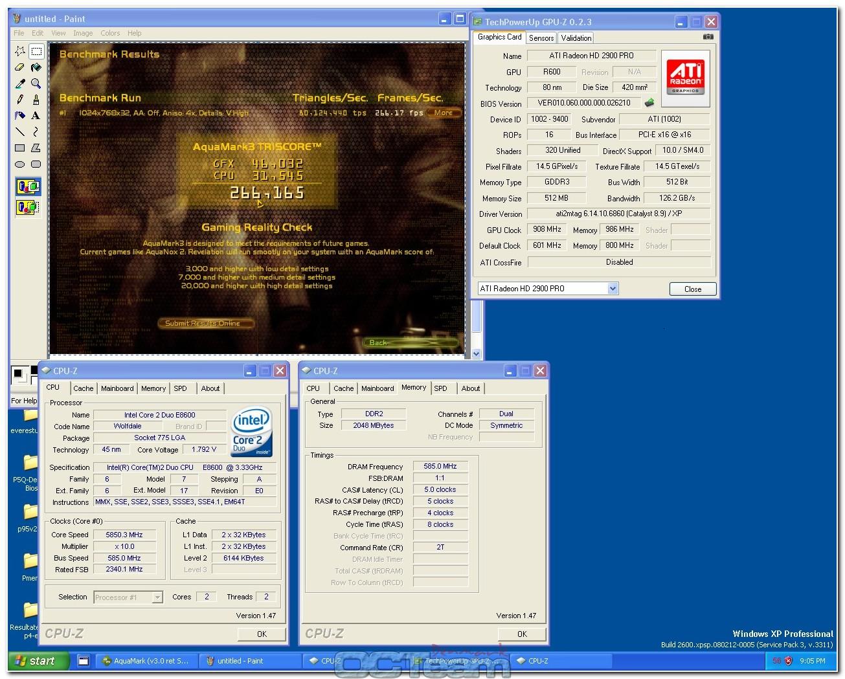Open the Processor Selection dropdown in CPU-Z
This screenshot has width=845, height=679.
coord(157,597)
